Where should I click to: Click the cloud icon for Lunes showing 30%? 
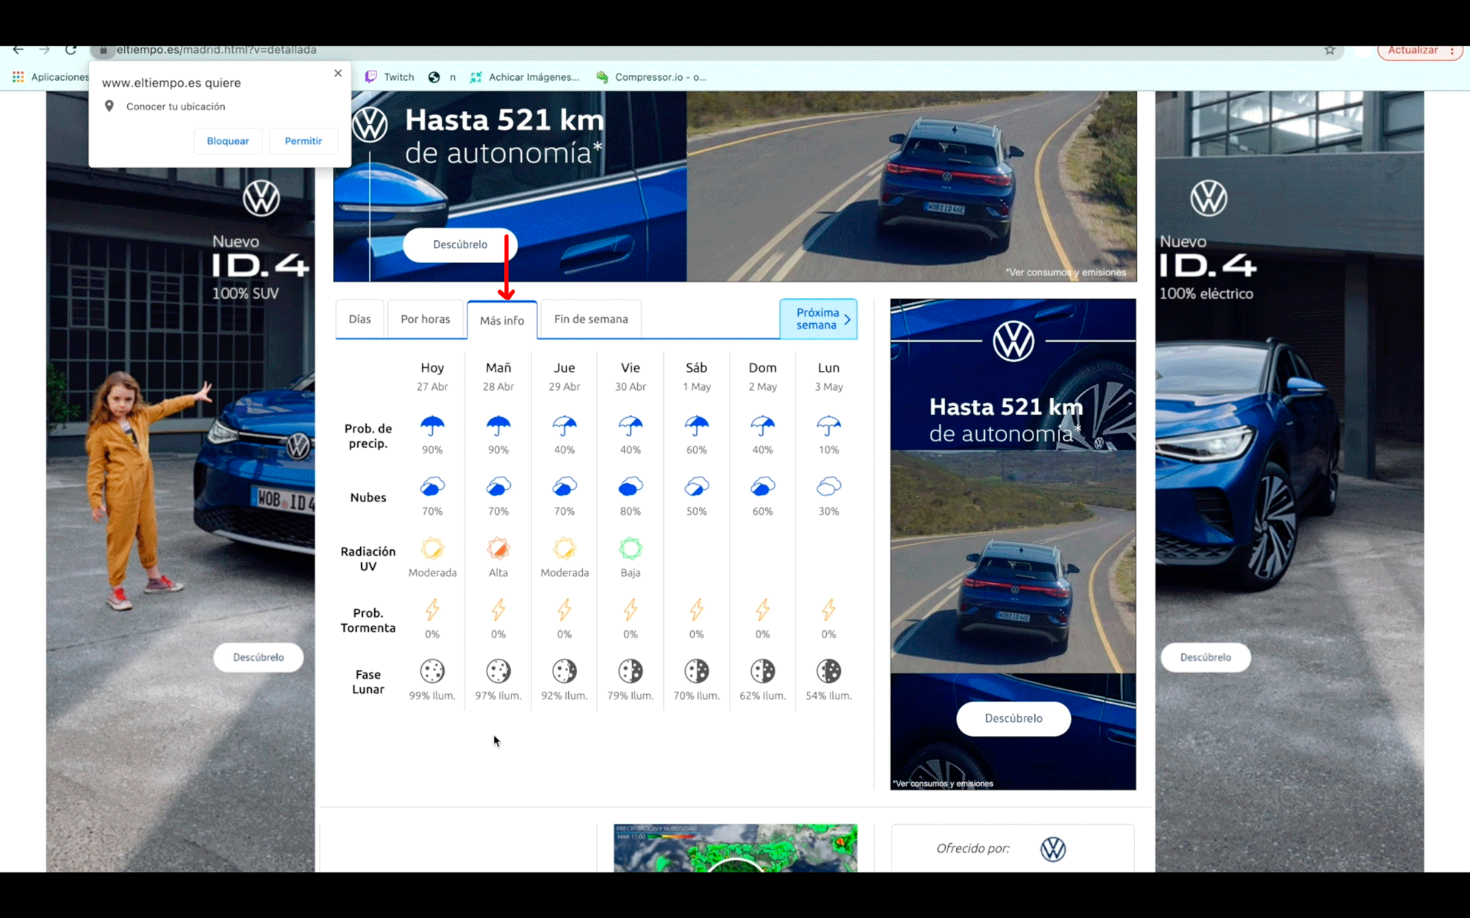[x=828, y=486]
